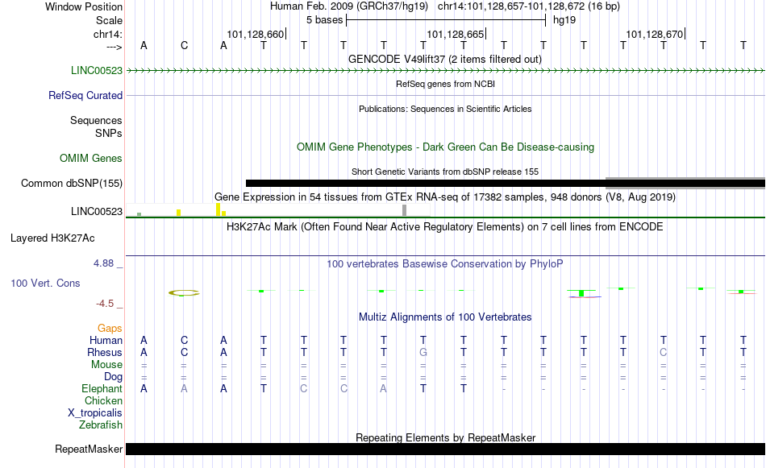Open Publications: Sequences in Scientific Articles title
The height and width of the screenshot is (468, 766).
click(445, 109)
